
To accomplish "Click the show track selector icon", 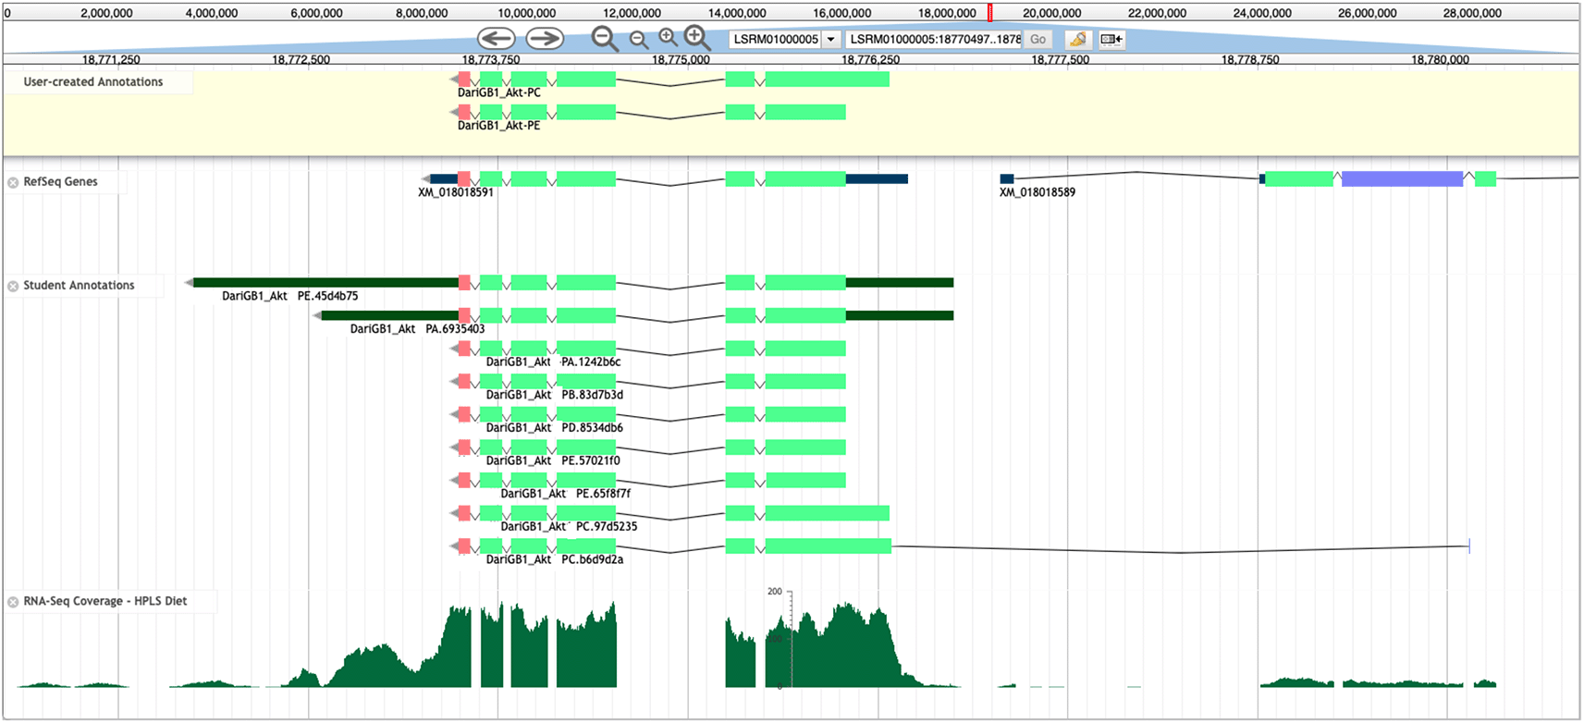I will [x=1111, y=39].
